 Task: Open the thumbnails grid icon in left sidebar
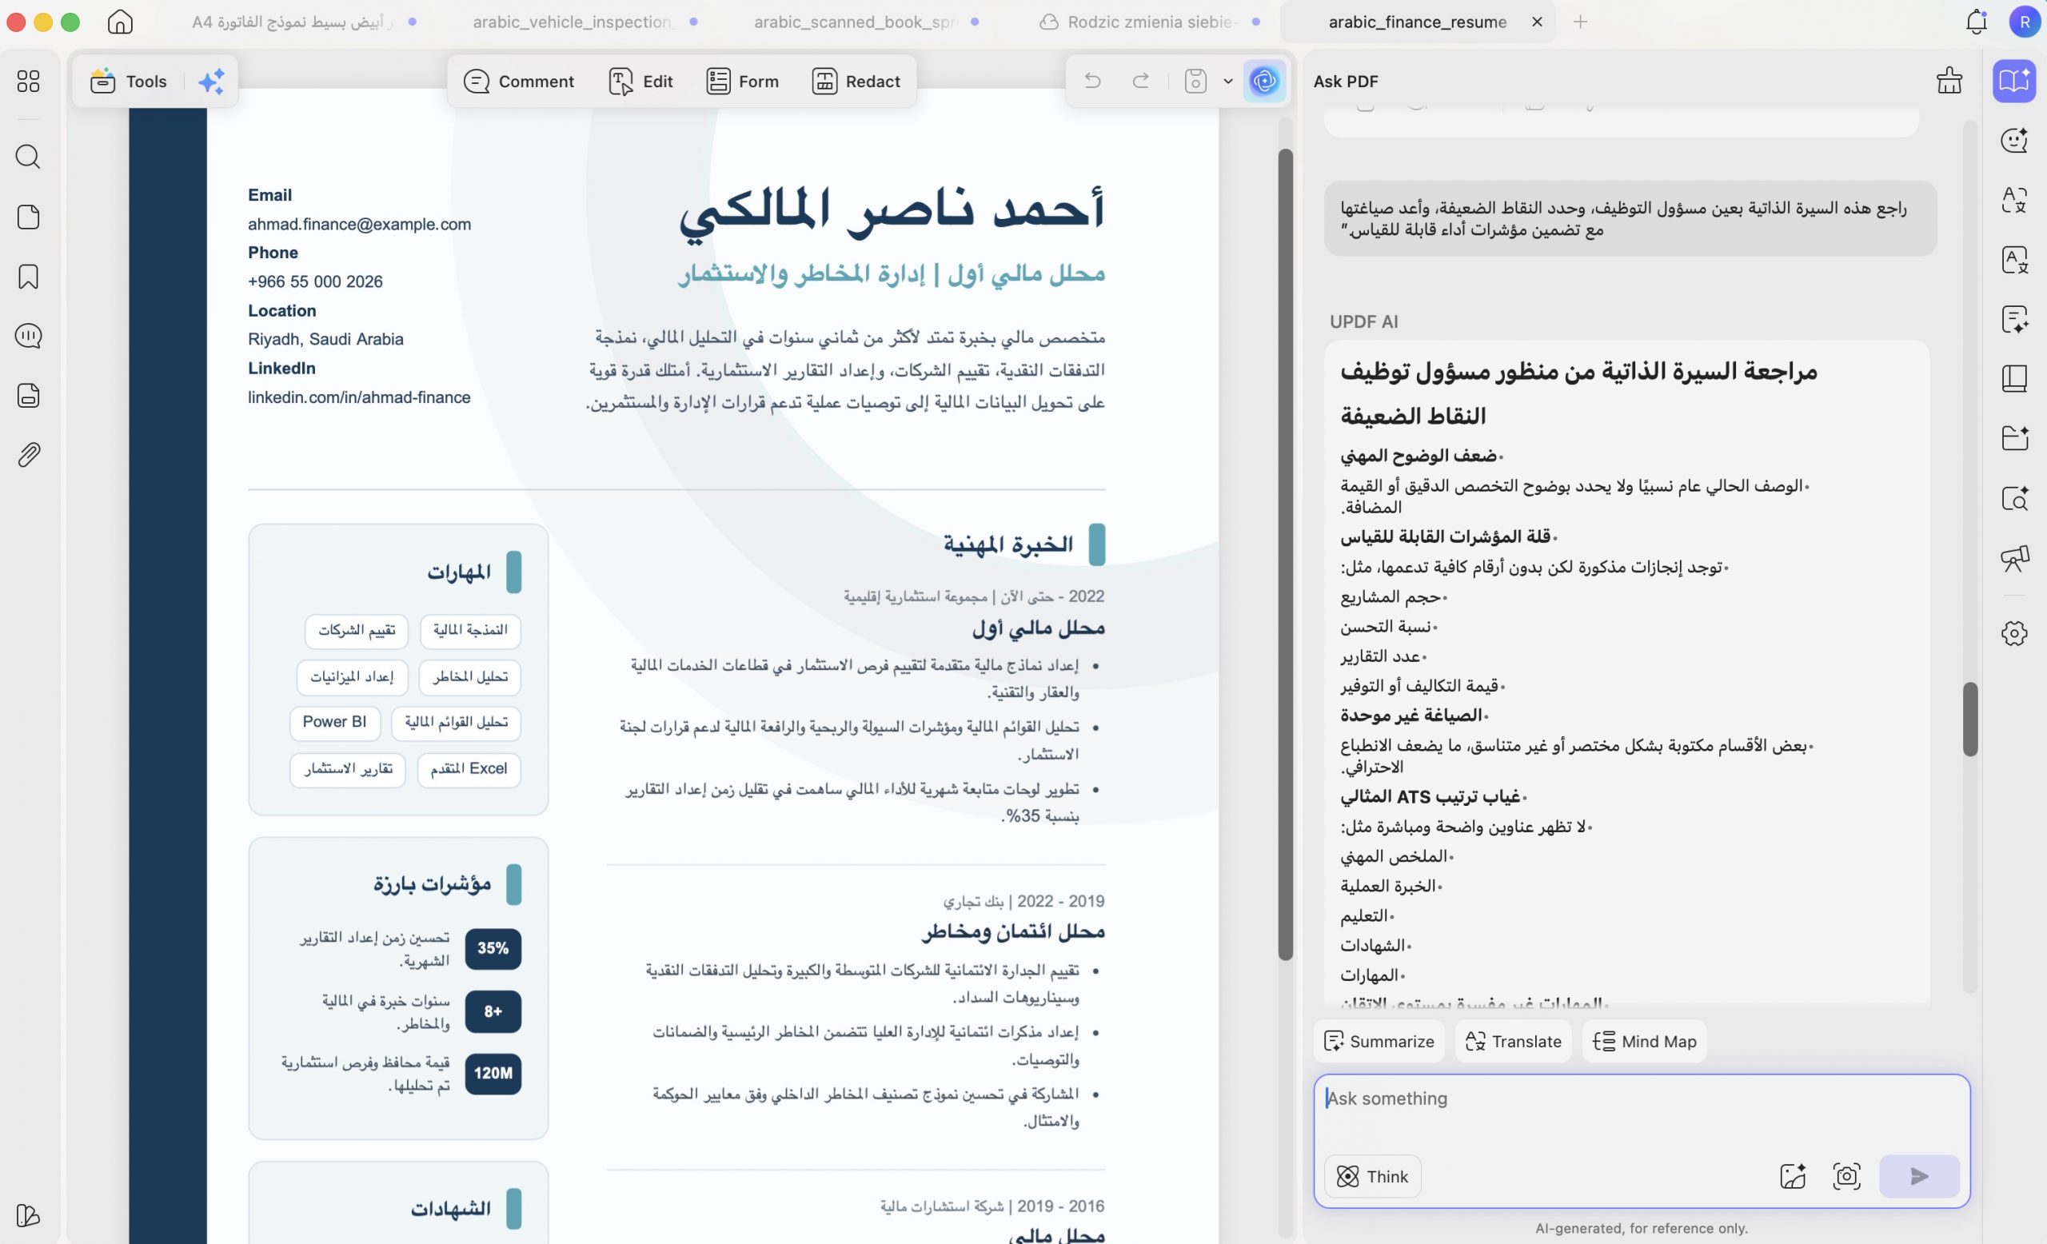click(28, 81)
